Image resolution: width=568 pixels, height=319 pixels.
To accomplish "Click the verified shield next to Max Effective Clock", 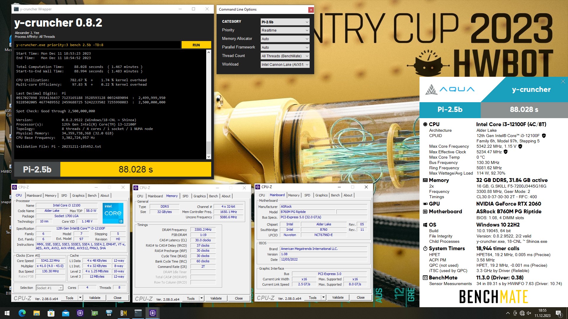I will click(x=506, y=152).
